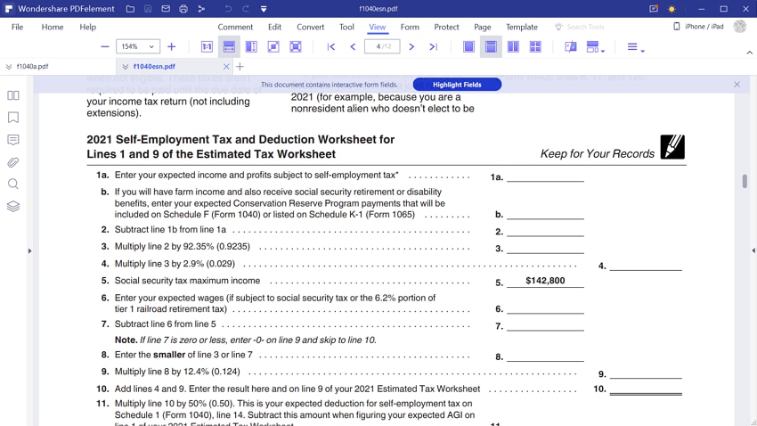Switch to the Page tab
757x426 pixels.
483,27
